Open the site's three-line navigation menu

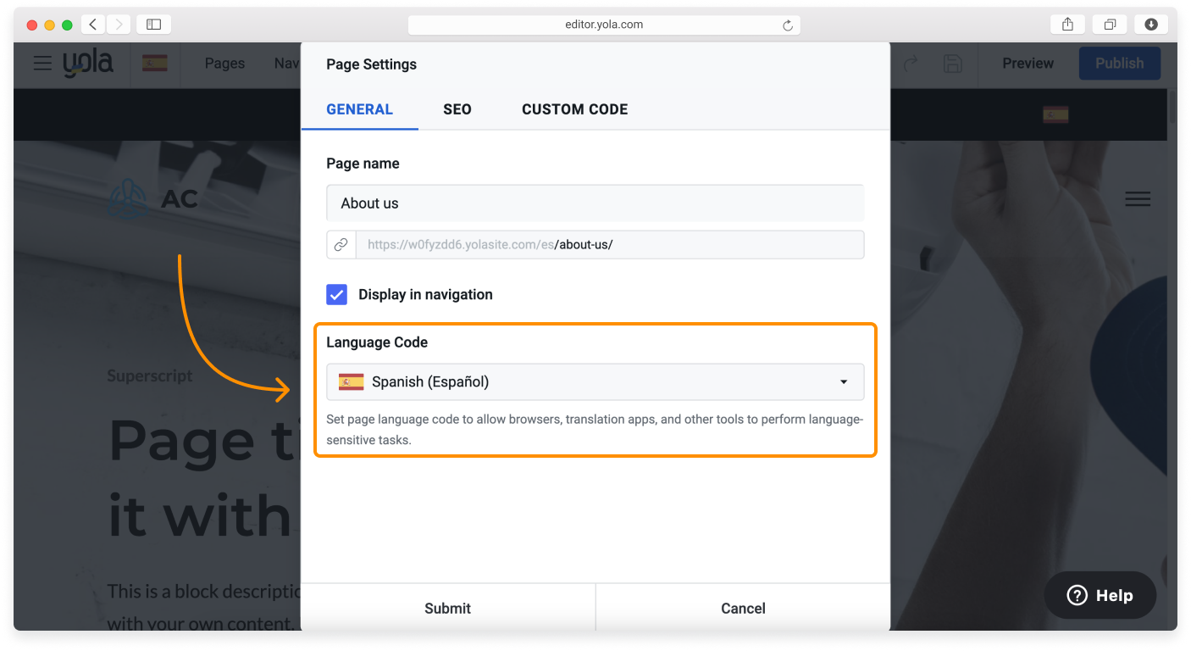click(x=1137, y=199)
